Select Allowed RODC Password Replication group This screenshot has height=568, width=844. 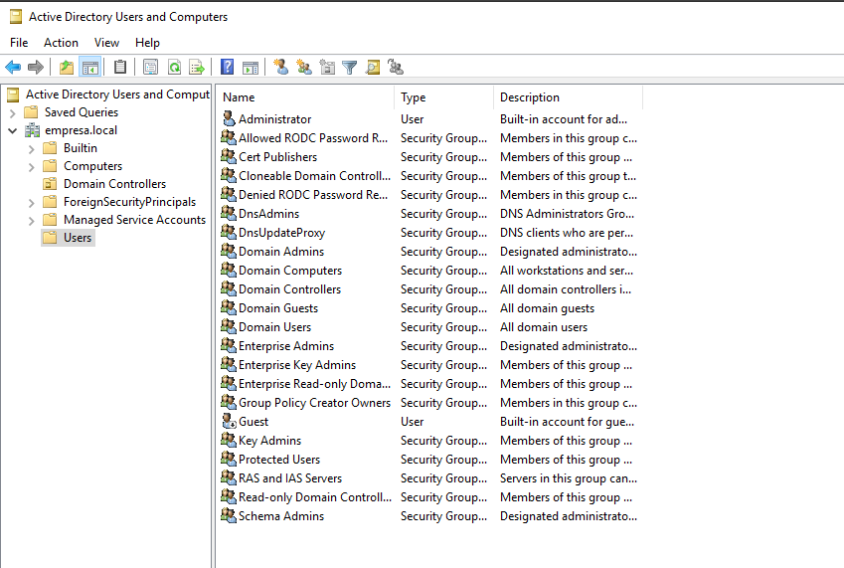pos(313,138)
